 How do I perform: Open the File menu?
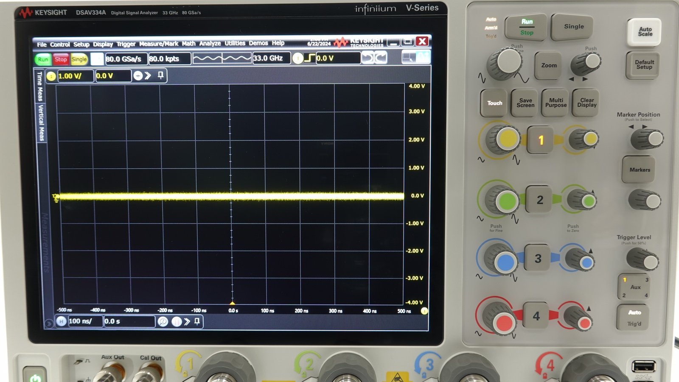coord(42,45)
